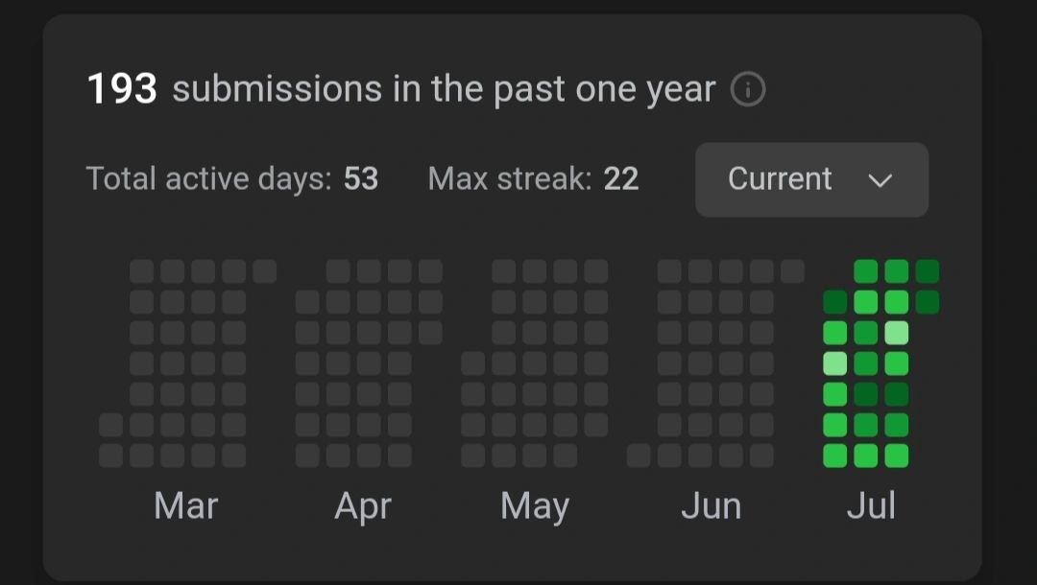Screen dimensions: 1037x585
Task: Select the lone top cell in June's last column
Action: point(792,271)
